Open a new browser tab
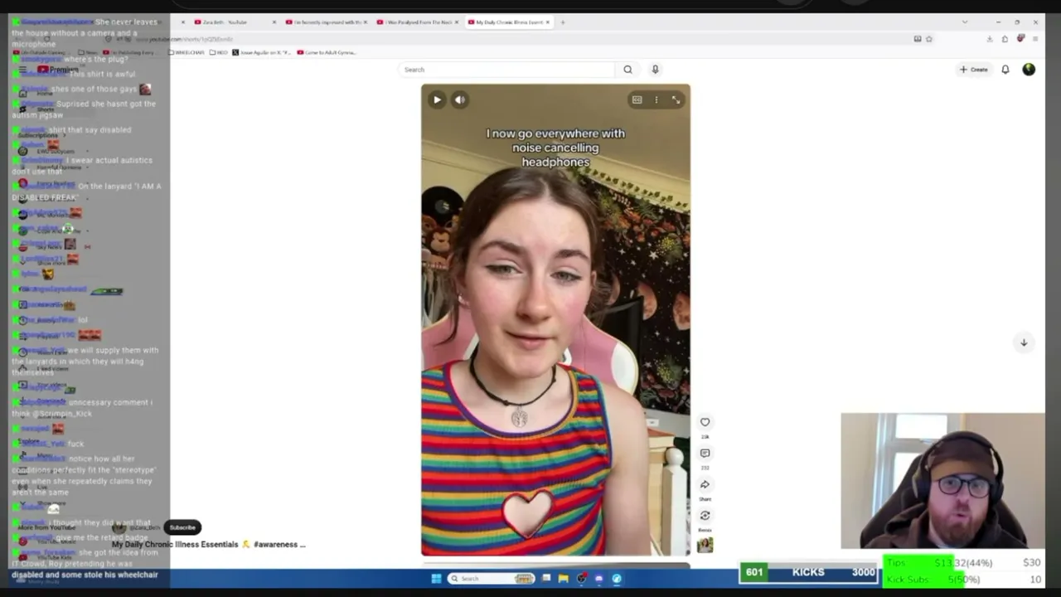 click(562, 22)
